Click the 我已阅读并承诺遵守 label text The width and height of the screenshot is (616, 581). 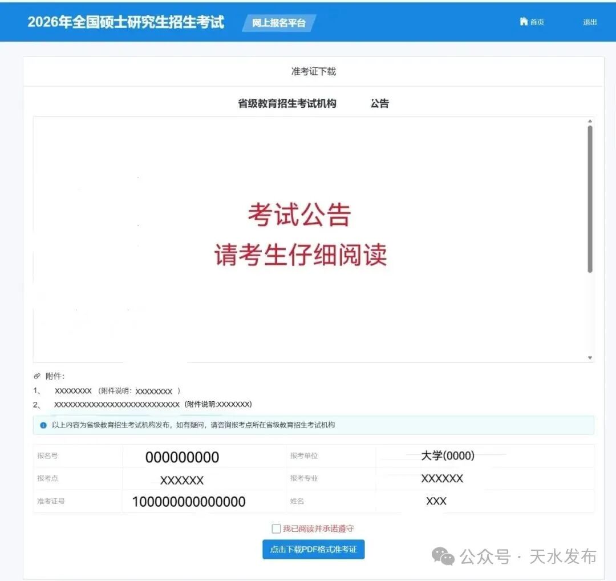(x=318, y=528)
